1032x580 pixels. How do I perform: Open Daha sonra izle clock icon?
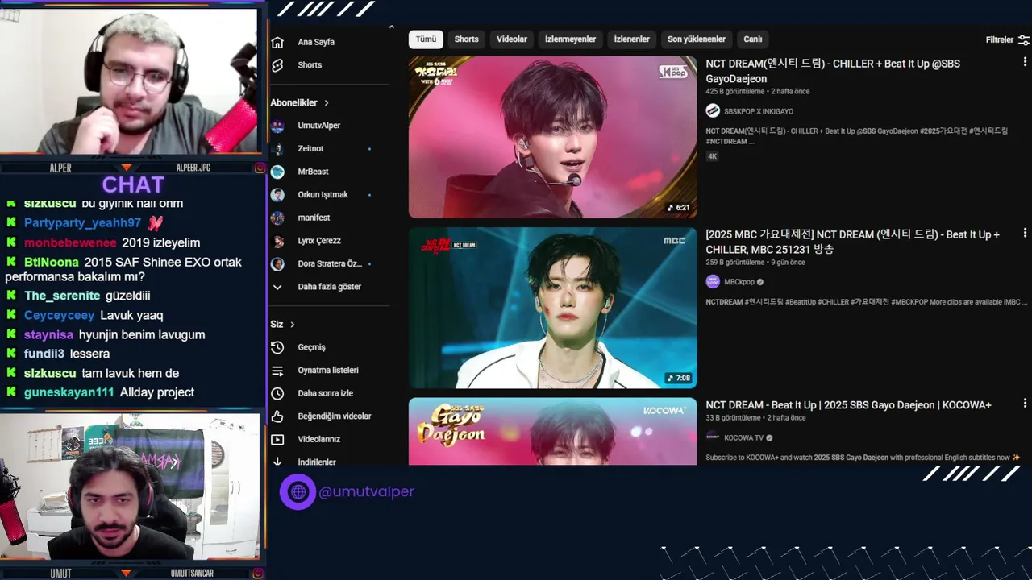(x=277, y=393)
